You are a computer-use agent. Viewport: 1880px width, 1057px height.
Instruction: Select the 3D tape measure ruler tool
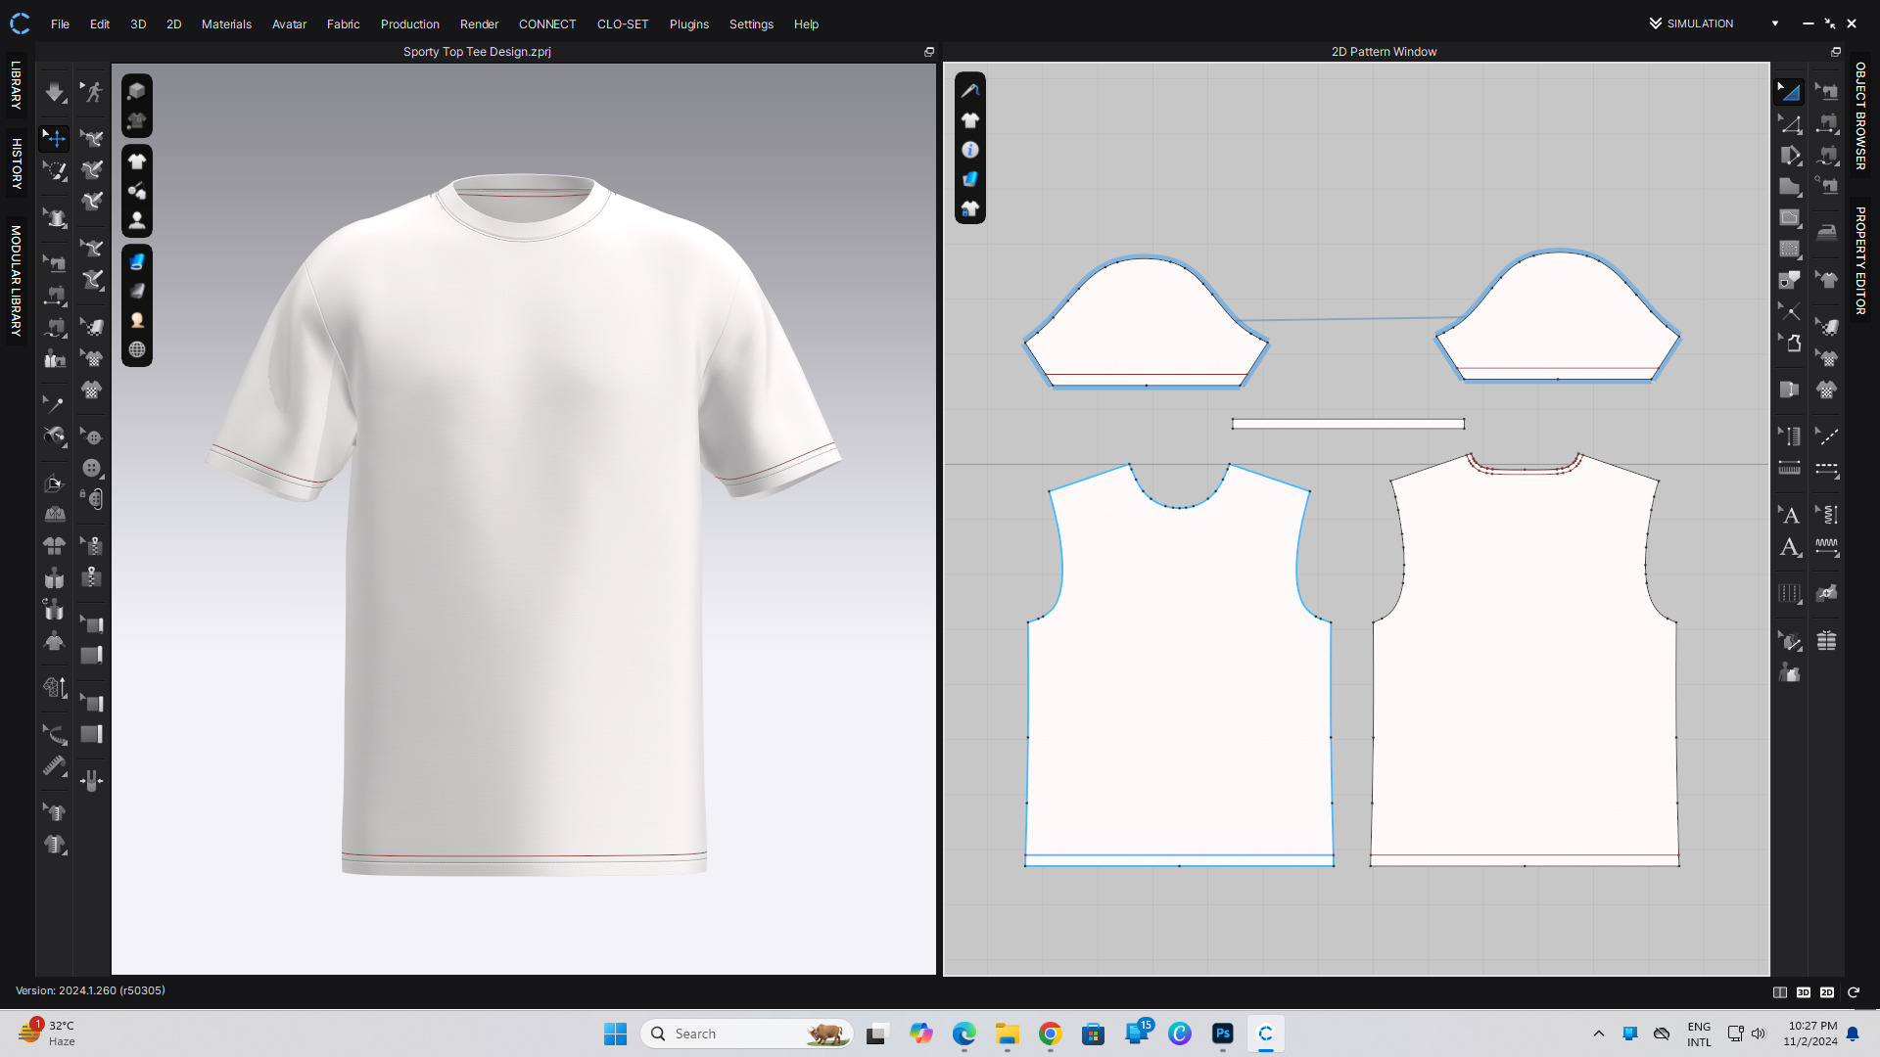point(55,765)
